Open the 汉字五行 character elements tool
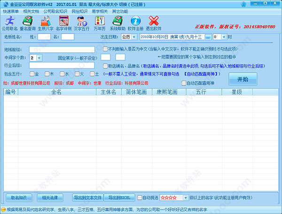Screen dimensions: 282x214 click(82, 24)
